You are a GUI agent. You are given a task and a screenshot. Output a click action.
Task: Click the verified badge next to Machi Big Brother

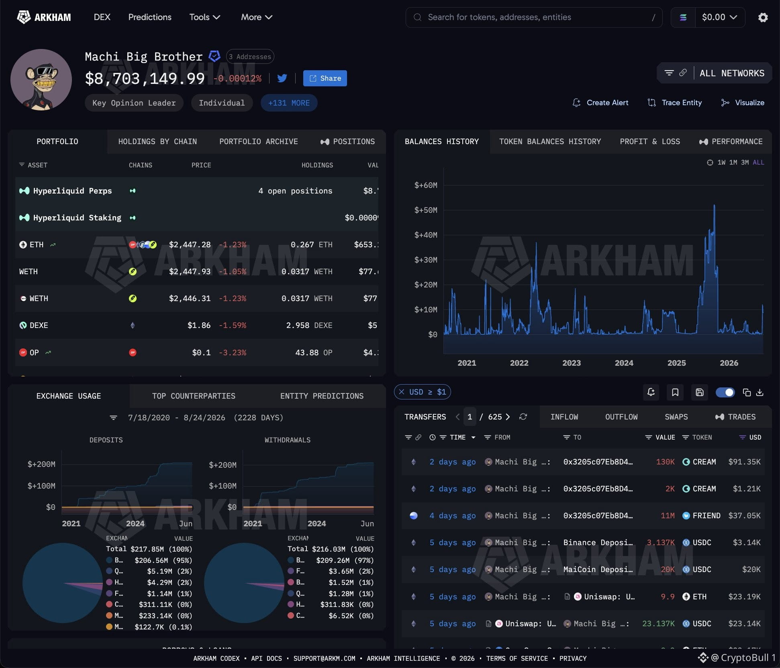[x=214, y=57]
